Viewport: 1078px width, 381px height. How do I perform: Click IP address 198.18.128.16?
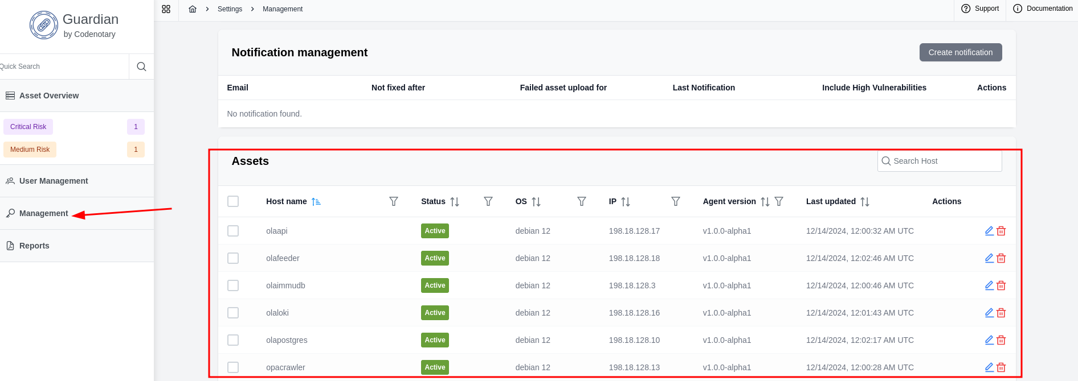(x=634, y=313)
